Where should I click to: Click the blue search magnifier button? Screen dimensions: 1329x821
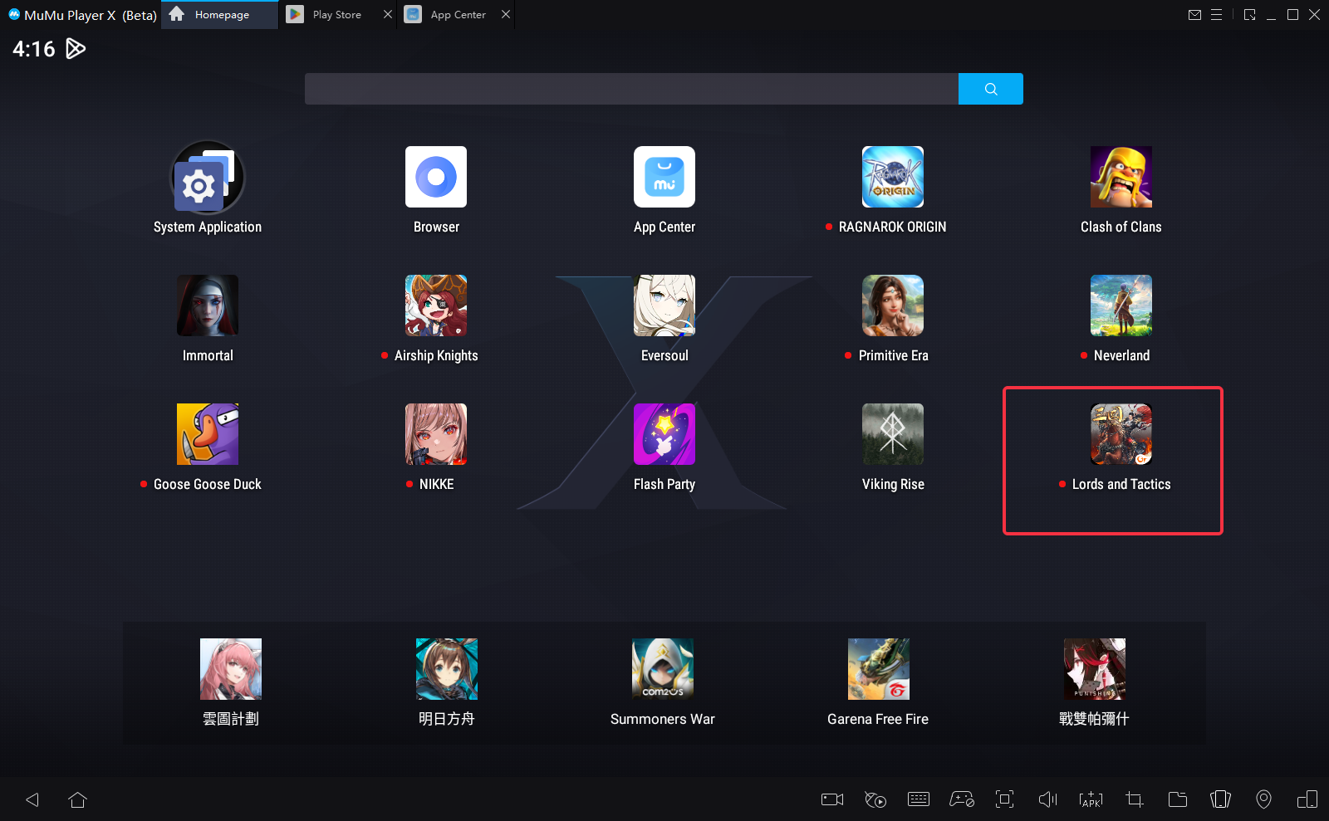(x=991, y=89)
